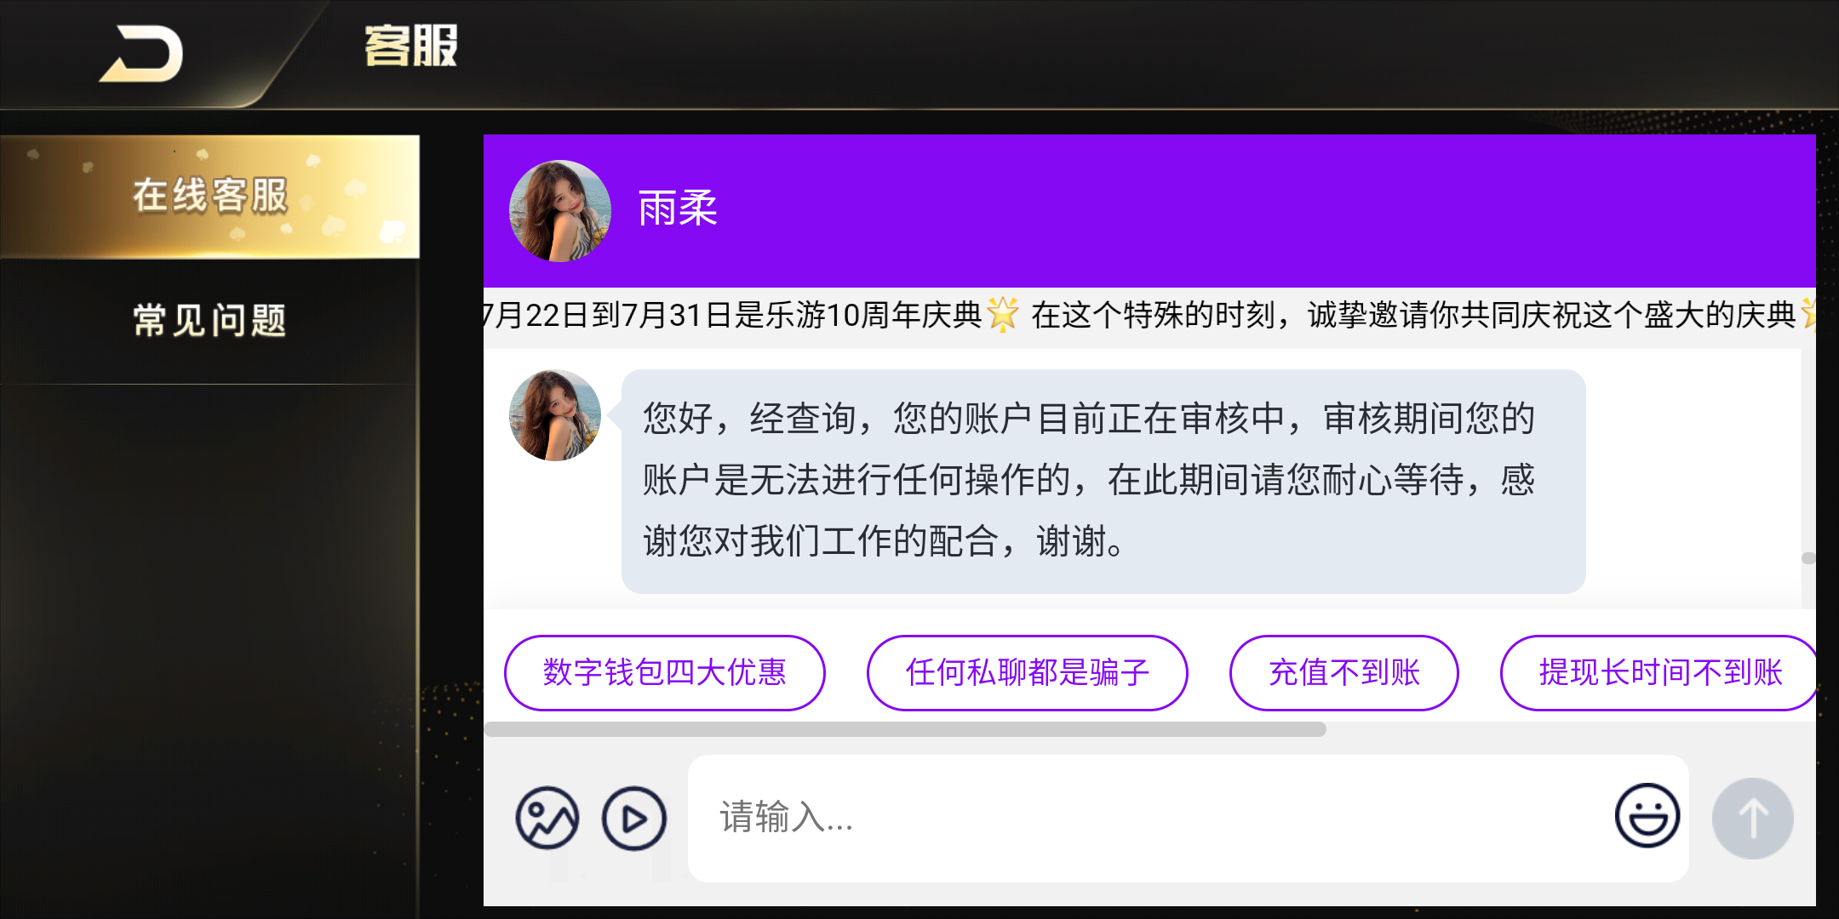The width and height of the screenshot is (1839, 919).
Task: Open the image upload icon
Action: point(547,818)
